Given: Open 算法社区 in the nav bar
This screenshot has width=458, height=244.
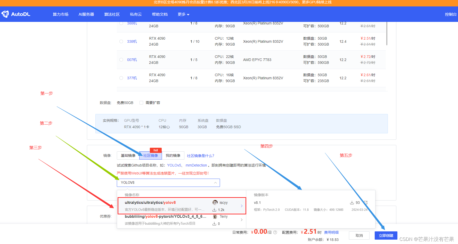Looking at the screenshot, I should coord(112,14).
